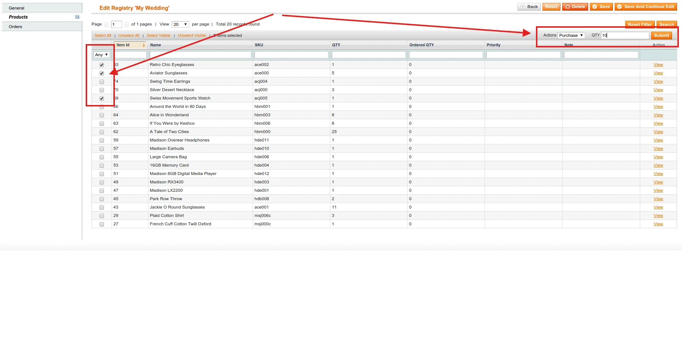
Task: Click the Back arrow icon
Action: (524, 7)
